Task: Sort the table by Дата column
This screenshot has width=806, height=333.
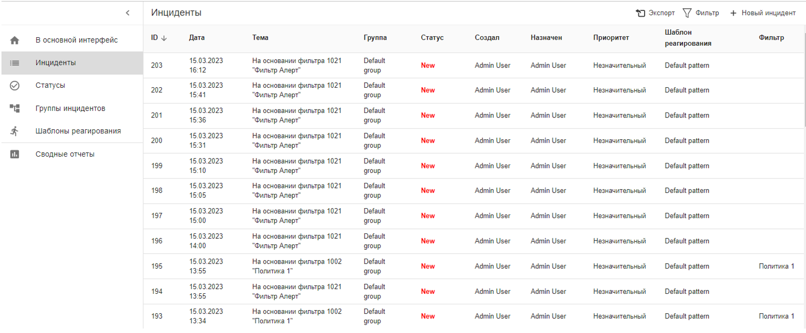Action: coord(197,38)
